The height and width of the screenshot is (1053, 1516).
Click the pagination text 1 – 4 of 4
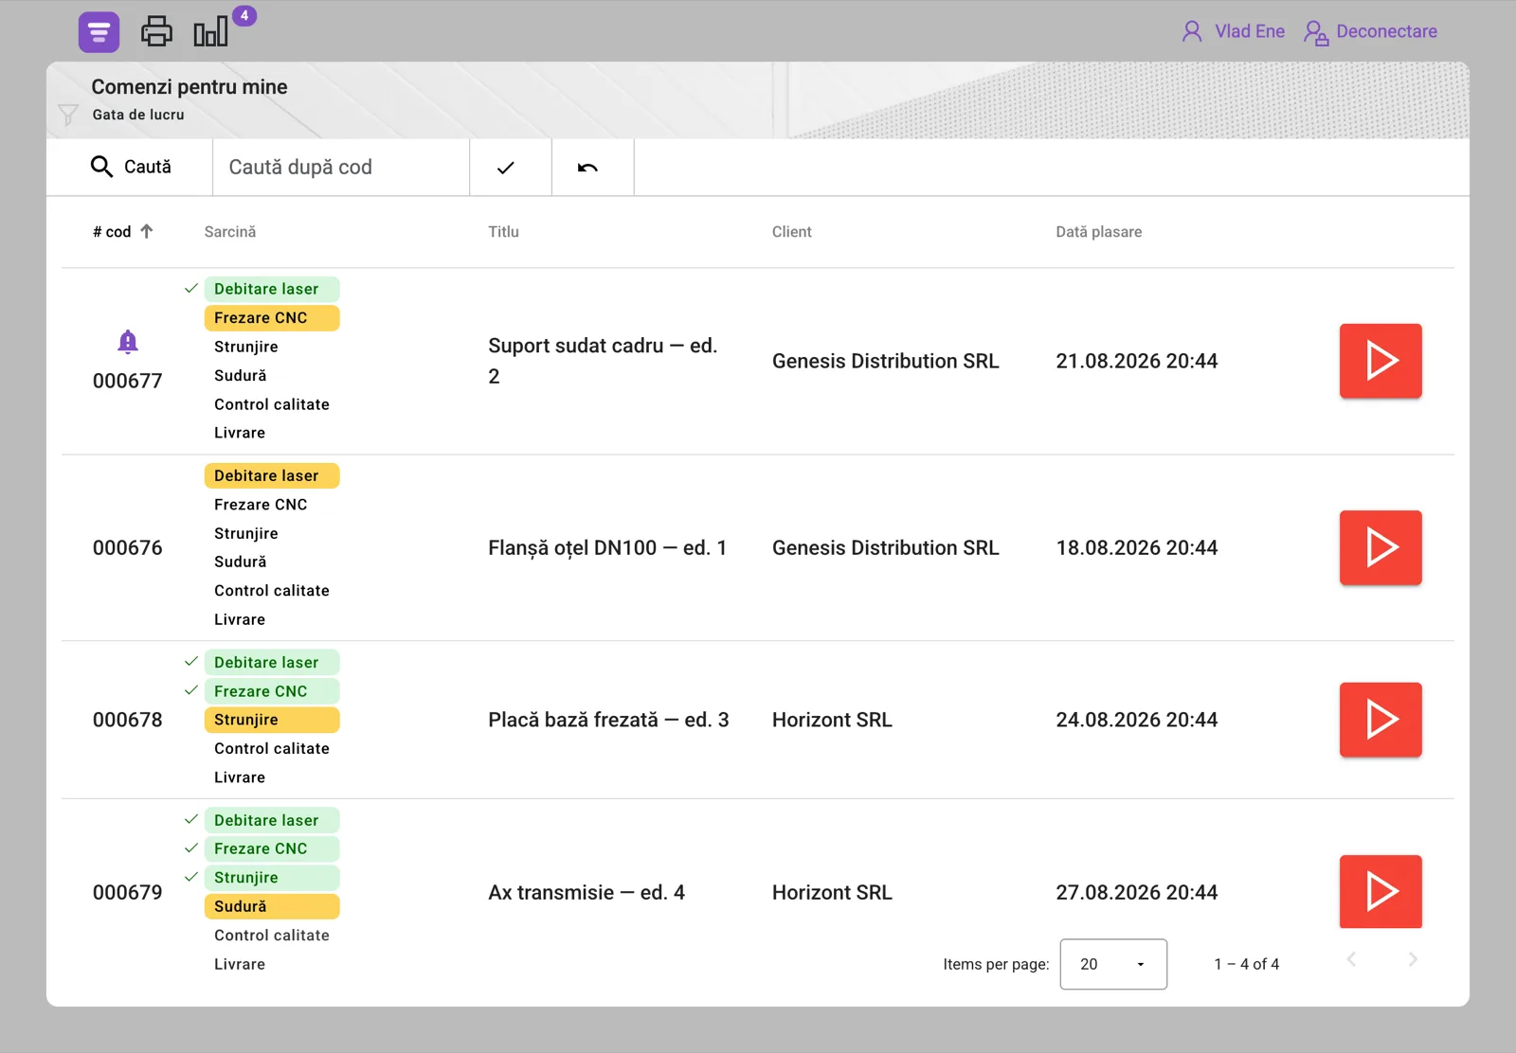pos(1247,964)
